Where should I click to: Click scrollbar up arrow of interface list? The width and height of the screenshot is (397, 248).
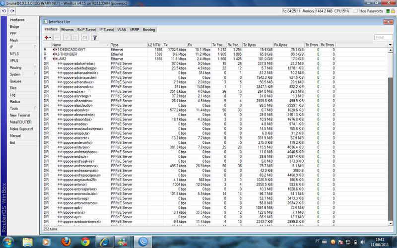point(390,50)
